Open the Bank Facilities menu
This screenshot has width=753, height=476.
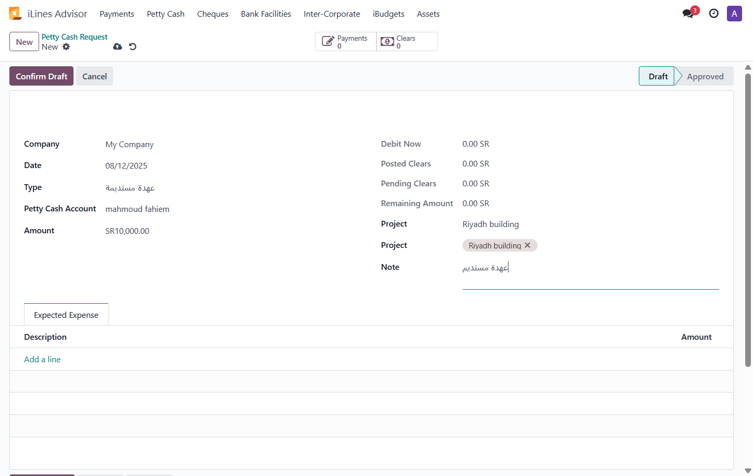[266, 14]
